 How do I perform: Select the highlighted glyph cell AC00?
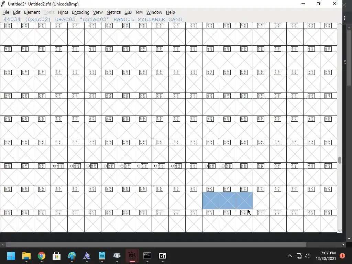point(211,200)
